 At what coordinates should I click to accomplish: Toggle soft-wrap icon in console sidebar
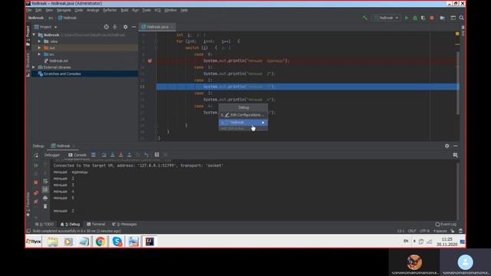45,182
